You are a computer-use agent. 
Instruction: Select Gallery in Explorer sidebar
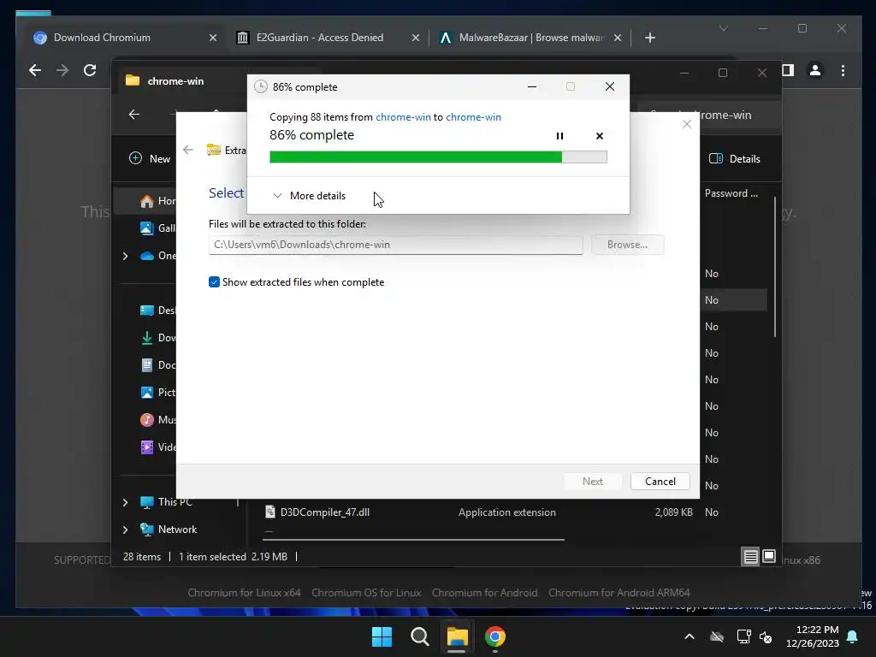click(x=158, y=228)
